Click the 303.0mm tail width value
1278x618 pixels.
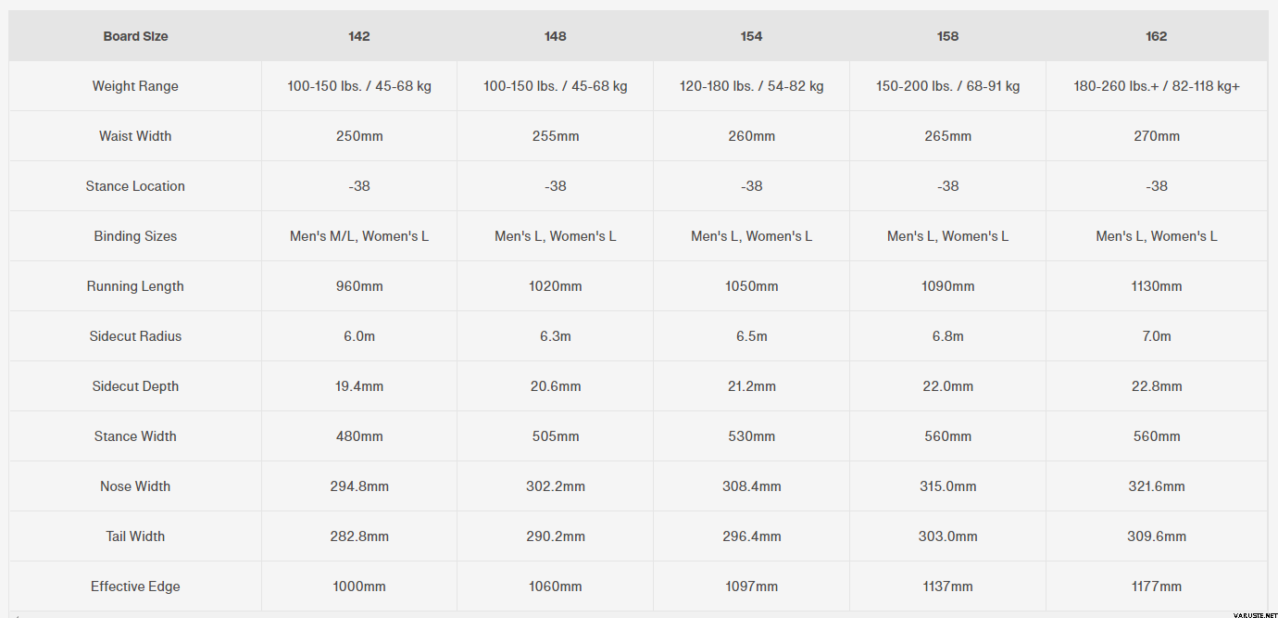coord(948,536)
